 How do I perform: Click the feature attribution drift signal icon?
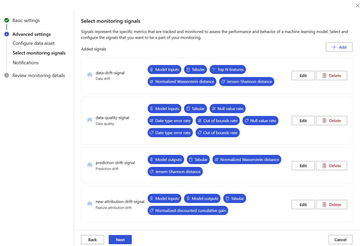pos(90,204)
